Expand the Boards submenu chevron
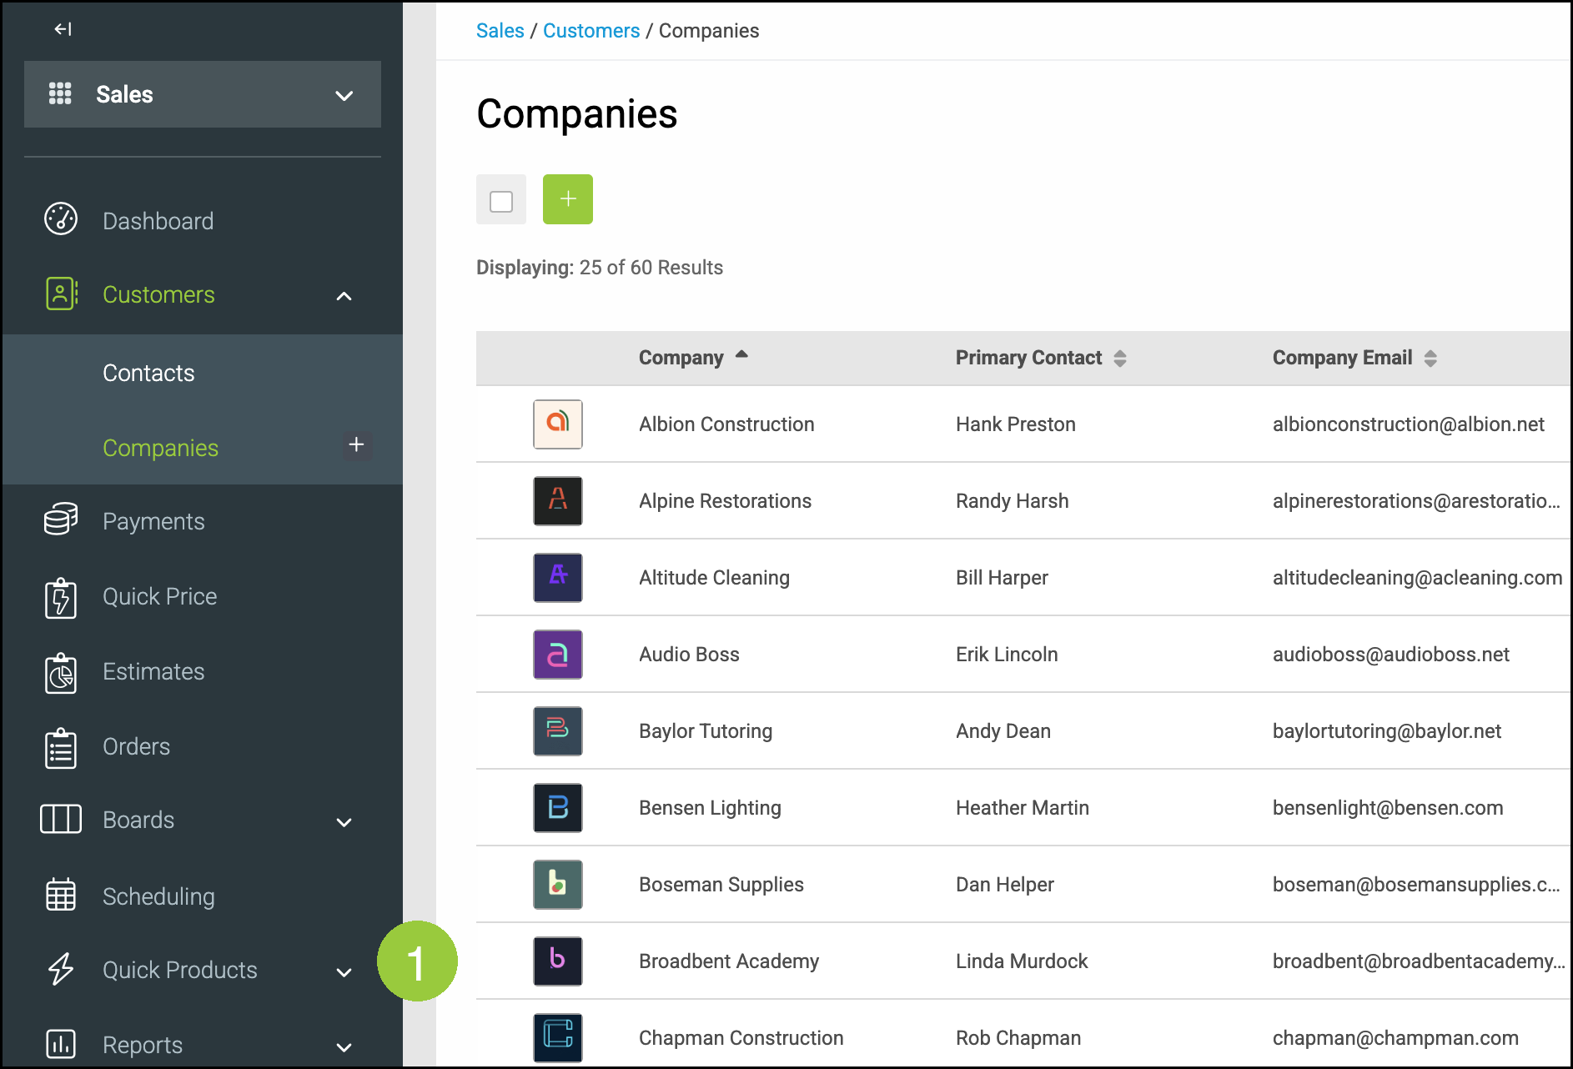Screen dimensions: 1573x1069 click(344, 822)
